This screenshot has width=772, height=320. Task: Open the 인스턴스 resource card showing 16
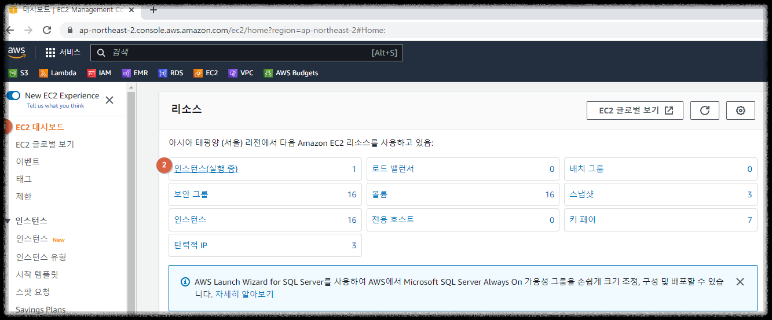coord(265,220)
